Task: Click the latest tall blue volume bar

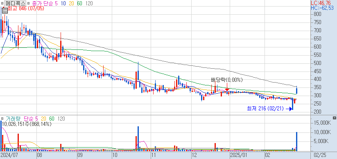Action: coord(297,141)
